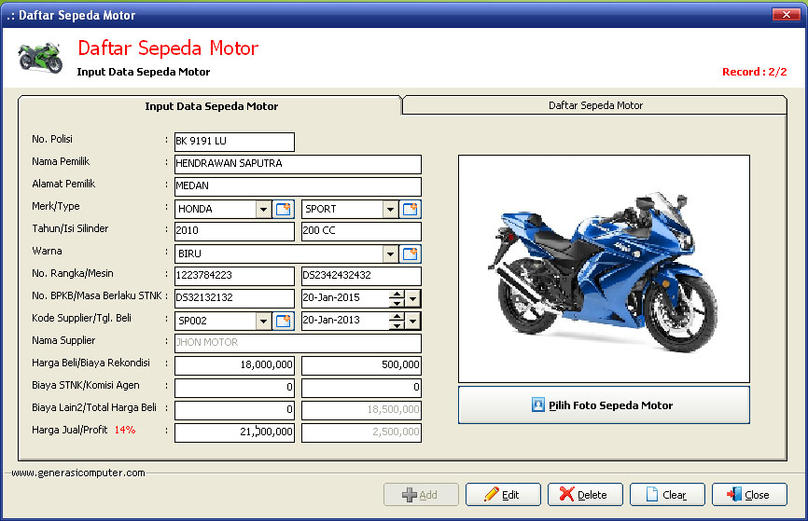Select the Input Data Sepeda Motor tab
The width and height of the screenshot is (808, 521).
211,106
